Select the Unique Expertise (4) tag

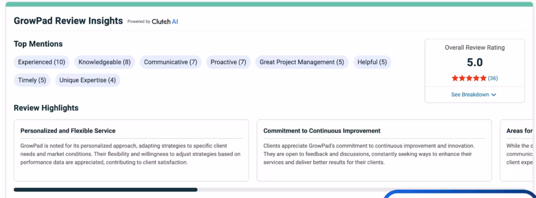click(87, 80)
